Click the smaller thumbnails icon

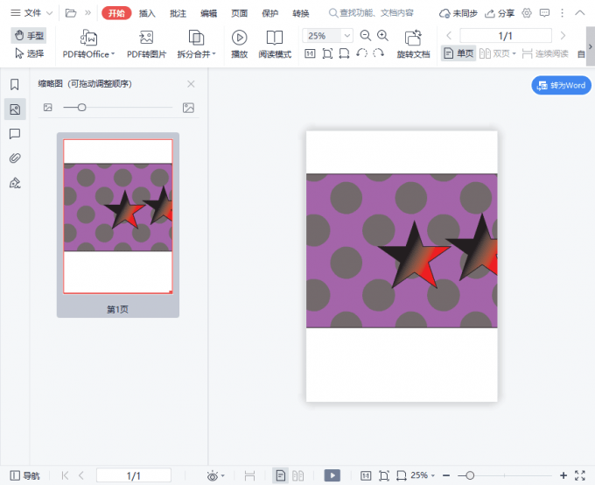(x=48, y=108)
